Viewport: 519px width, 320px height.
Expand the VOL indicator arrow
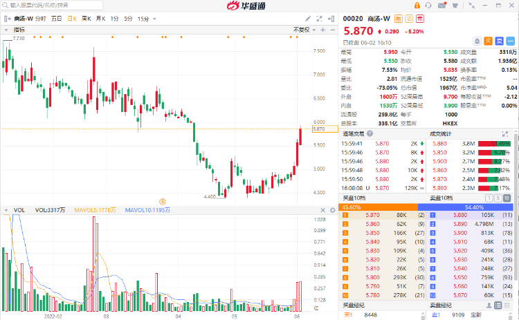[x=6, y=210]
